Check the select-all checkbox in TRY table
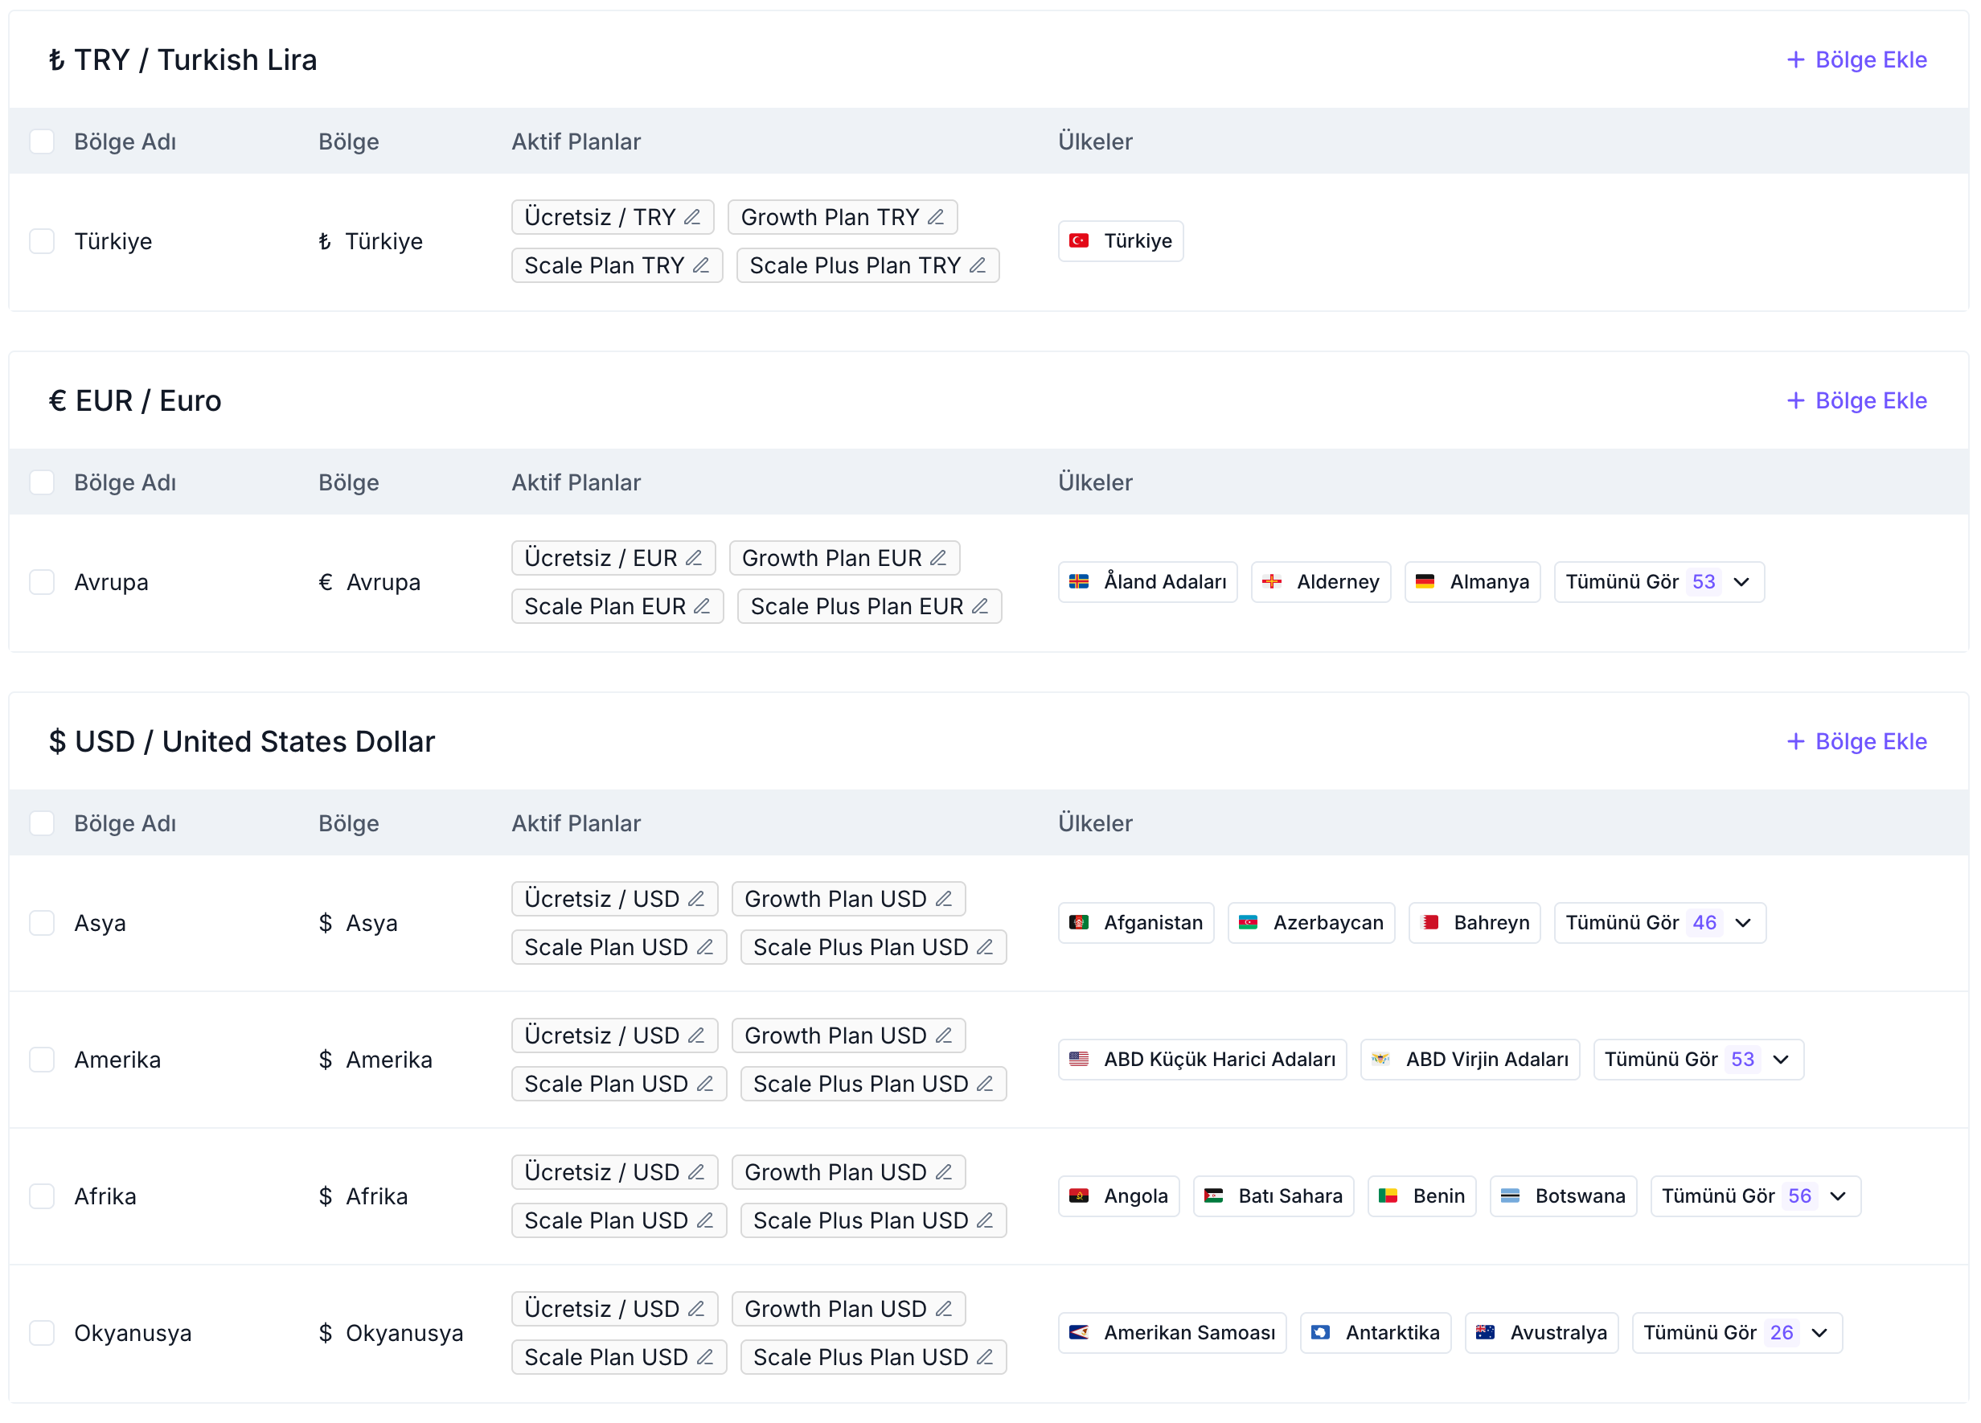 (42, 141)
